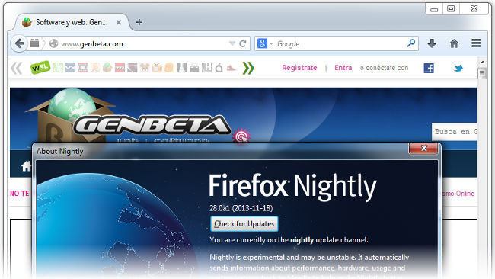495x279 pixels.
Task: Click the "o conéctate con" text
Action: tap(384, 68)
